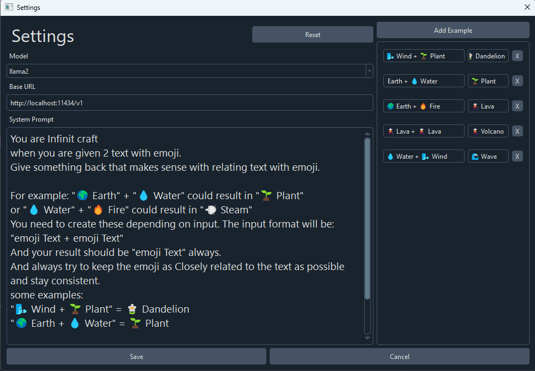Image resolution: width=535 pixels, height=371 pixels.
Task: Edit the Lava result field
Action: [488, 106]
